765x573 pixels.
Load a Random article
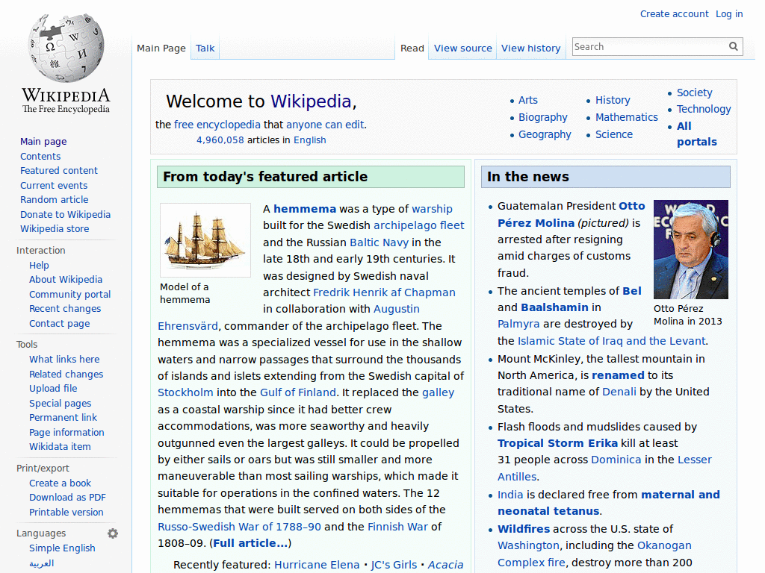[54, 200]
